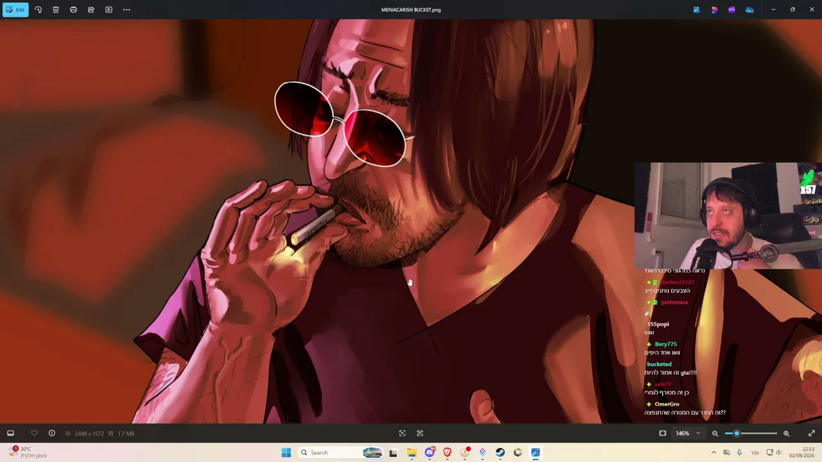
Task: Click the chat username OmerGro
Action: point(667,404)
